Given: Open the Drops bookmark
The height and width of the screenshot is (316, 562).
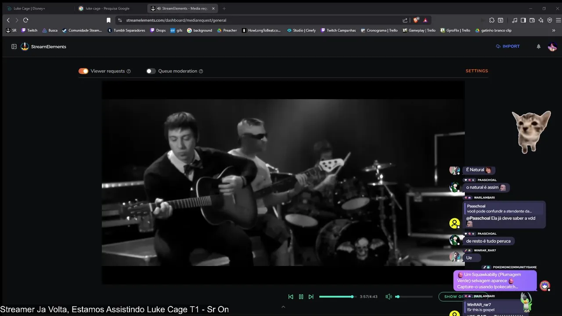Looking at the screenshot, I should [158, 30].
